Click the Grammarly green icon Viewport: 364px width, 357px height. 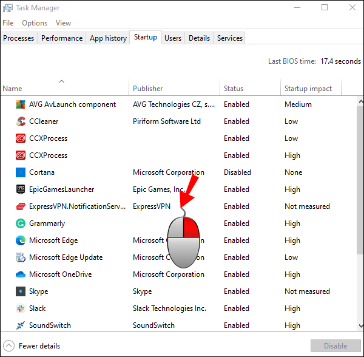click(21, 223)
